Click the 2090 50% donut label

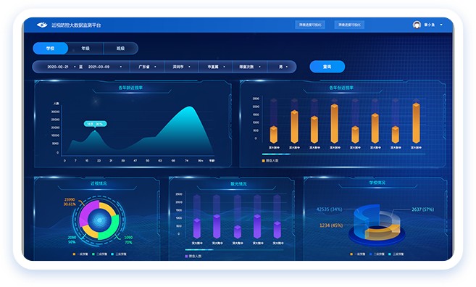pyautogui.click(x=72, y=240)
